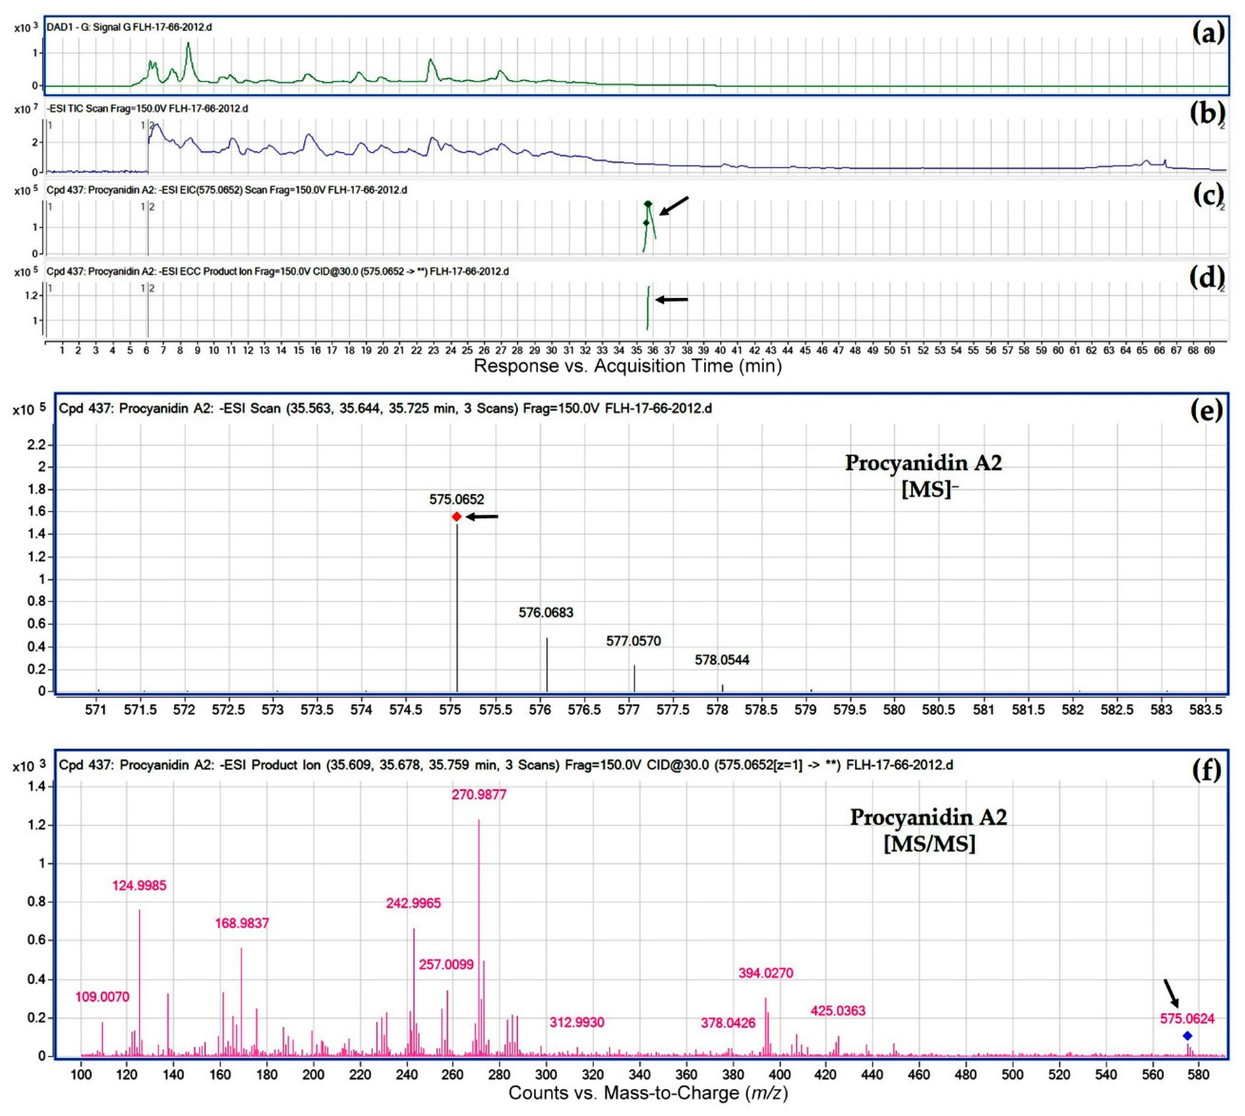Click the green diamond atop the EIC peak
The image size is (1245, 1116).
tap(648, 204)
